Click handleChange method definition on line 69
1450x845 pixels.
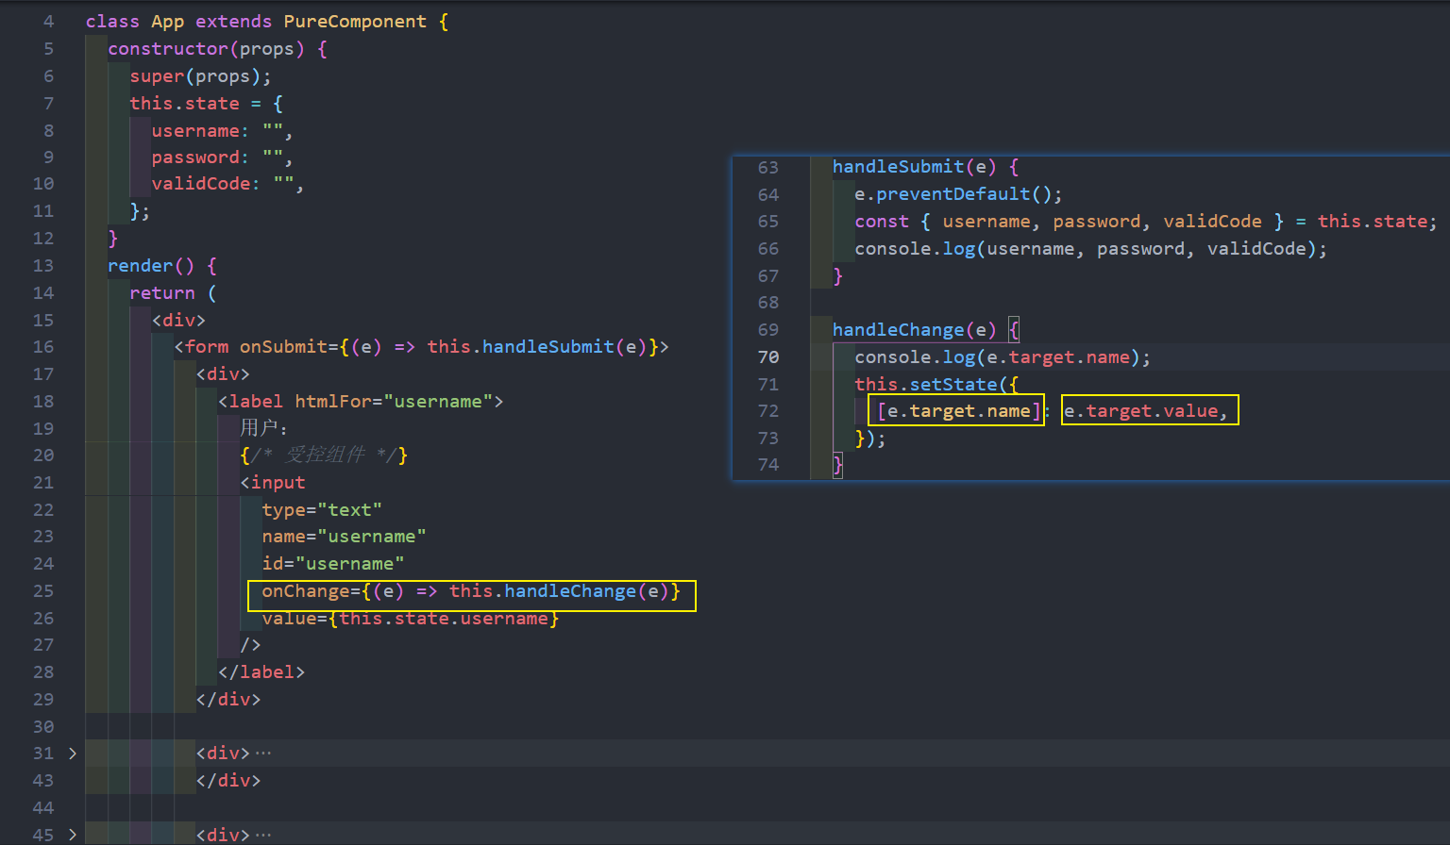[898, 330]
